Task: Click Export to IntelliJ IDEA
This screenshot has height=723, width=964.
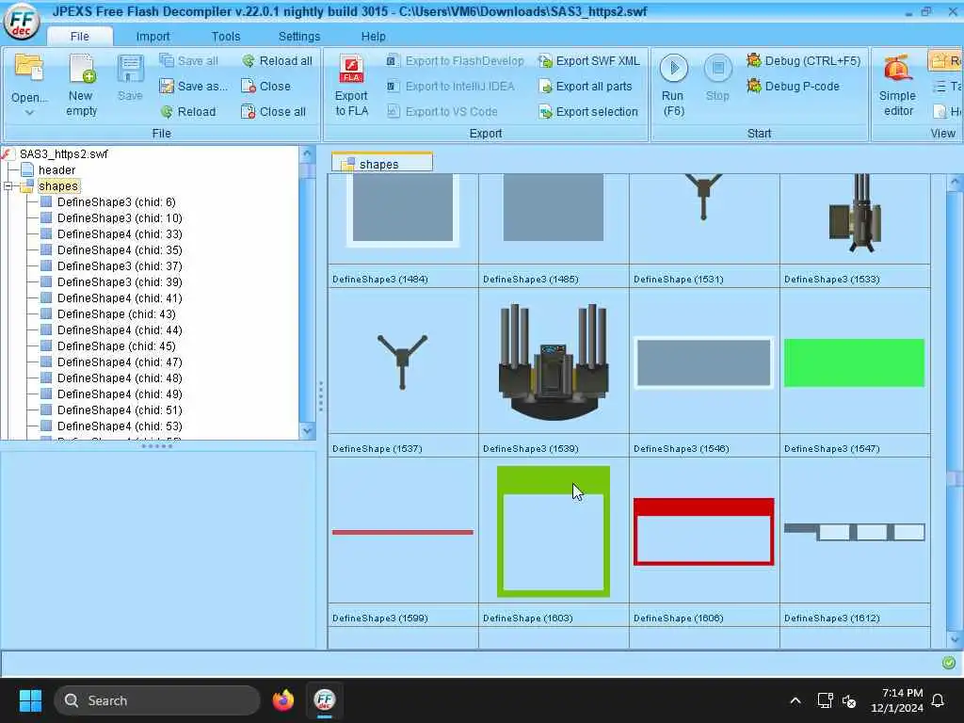Action: click(x=450, y=86)
